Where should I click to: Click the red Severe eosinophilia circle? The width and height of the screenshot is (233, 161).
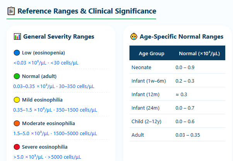[17, 147]
